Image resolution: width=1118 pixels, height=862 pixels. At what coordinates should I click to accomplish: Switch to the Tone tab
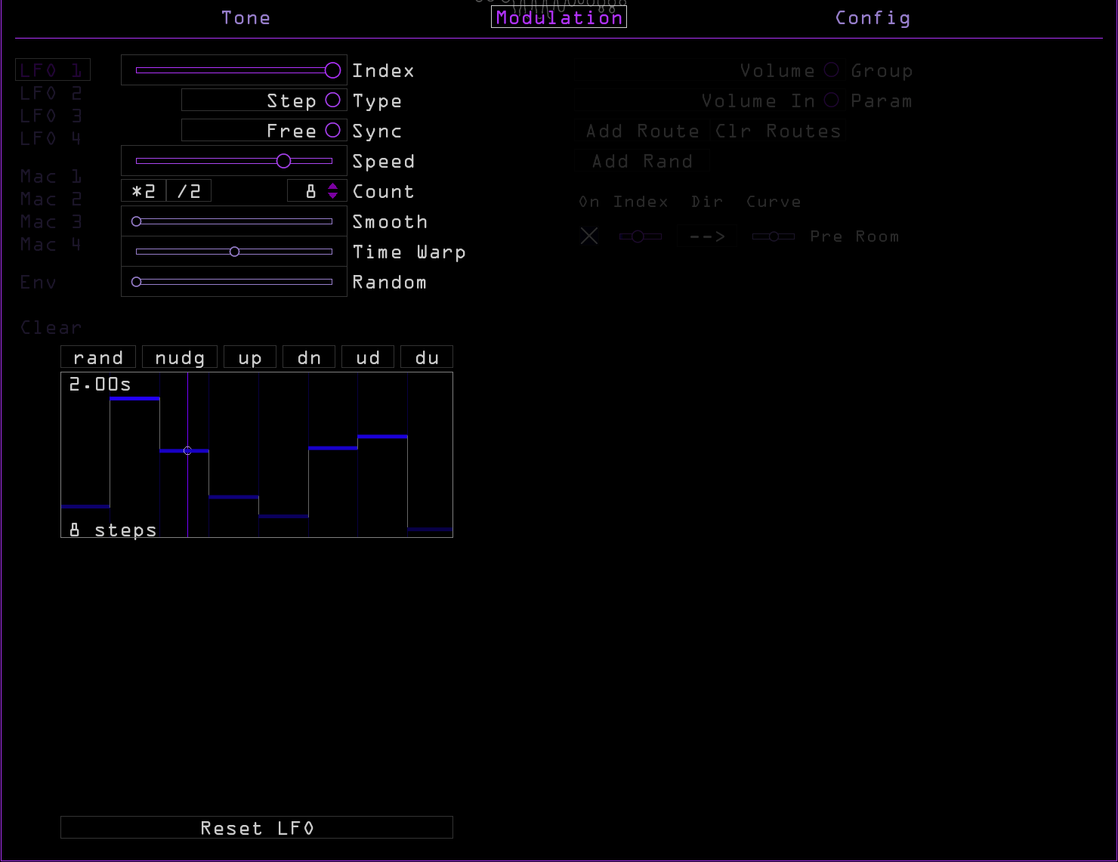tap(246, 18)
